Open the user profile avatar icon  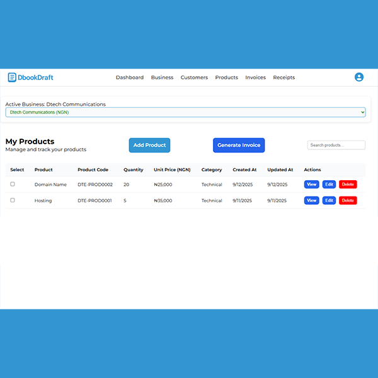[x=359, y=77]
